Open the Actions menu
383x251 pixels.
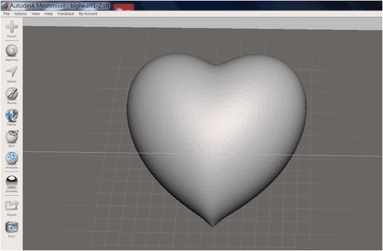point(20,14)
